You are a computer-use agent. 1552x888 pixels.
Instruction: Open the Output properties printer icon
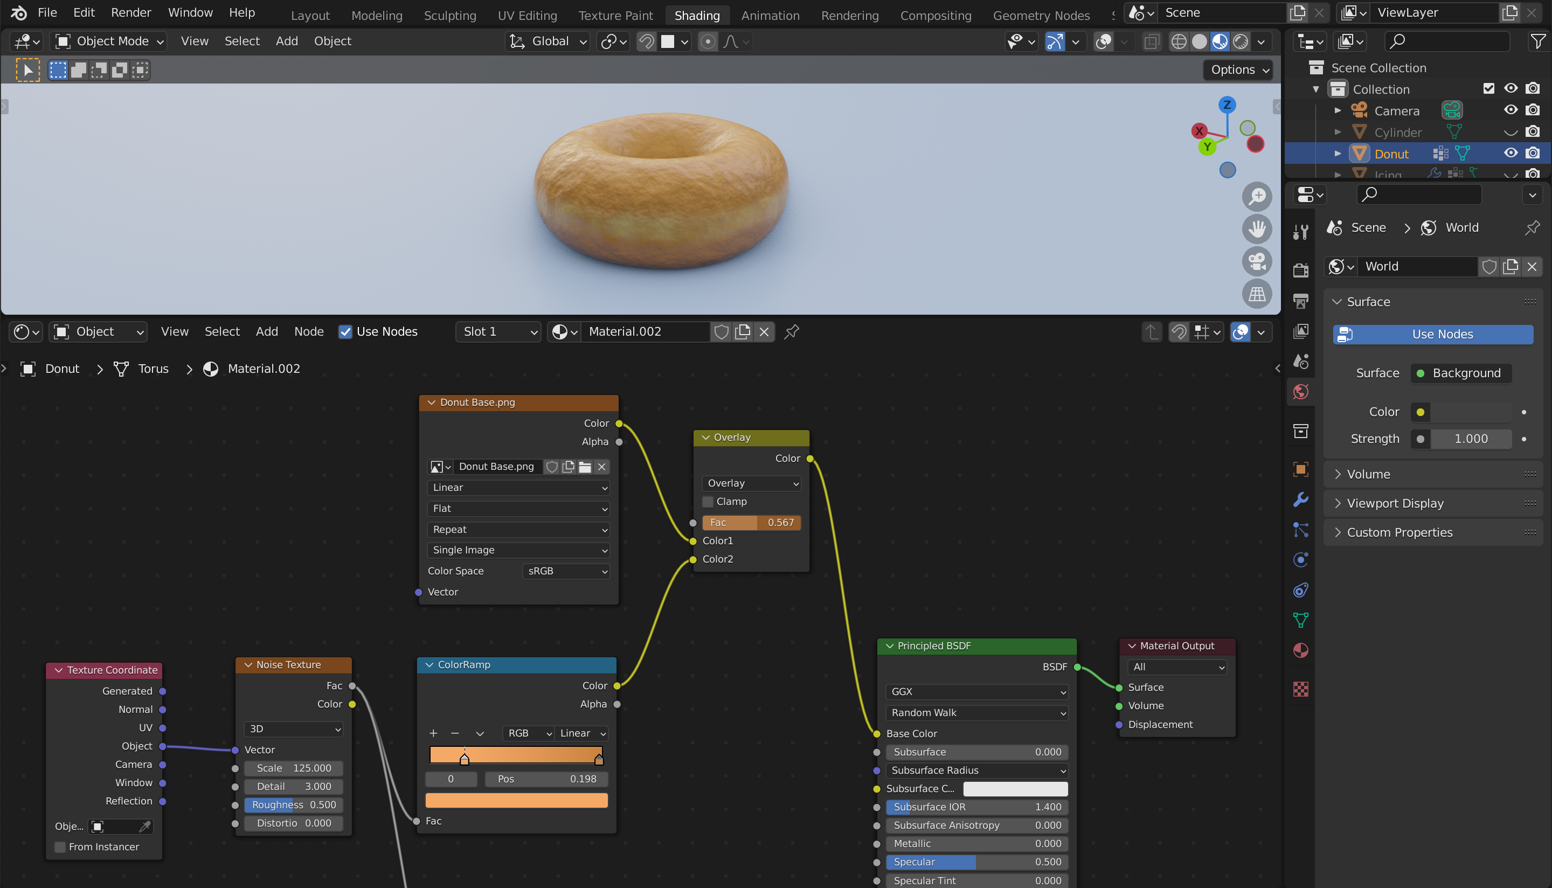1300,301
